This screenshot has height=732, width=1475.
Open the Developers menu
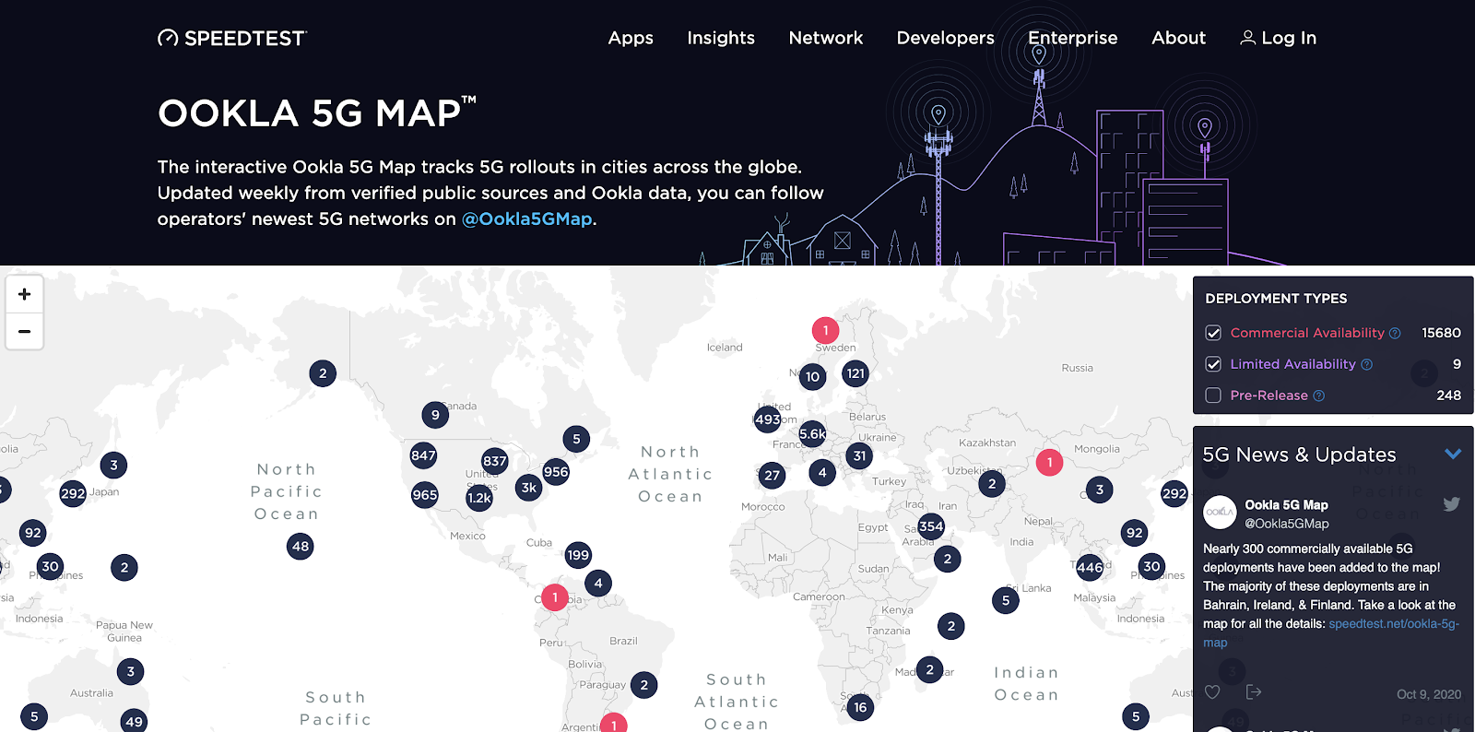coord(946,38)
